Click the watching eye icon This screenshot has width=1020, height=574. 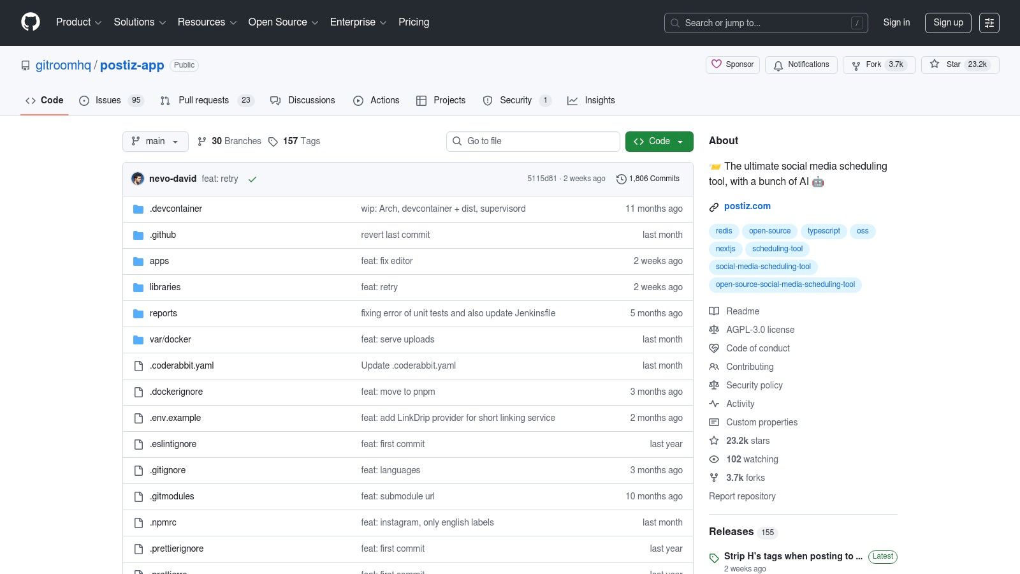714,459
